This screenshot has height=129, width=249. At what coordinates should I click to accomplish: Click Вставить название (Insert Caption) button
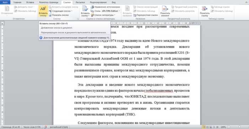[127, 11]
